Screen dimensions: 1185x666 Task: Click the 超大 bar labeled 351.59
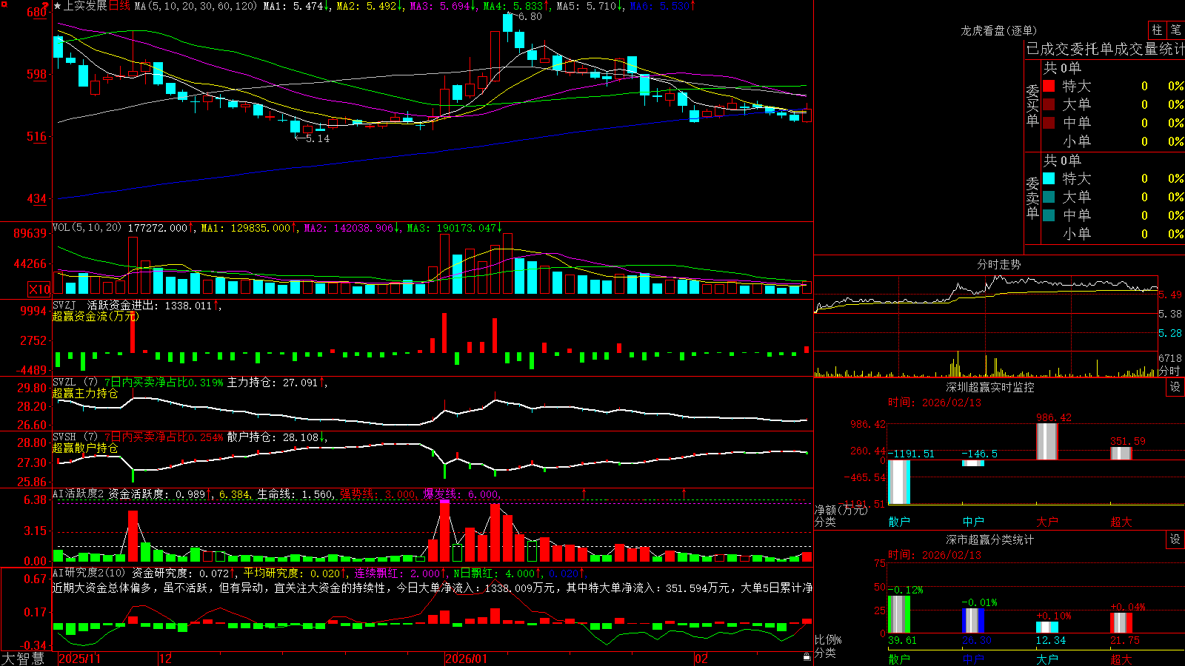point(1121,454)
